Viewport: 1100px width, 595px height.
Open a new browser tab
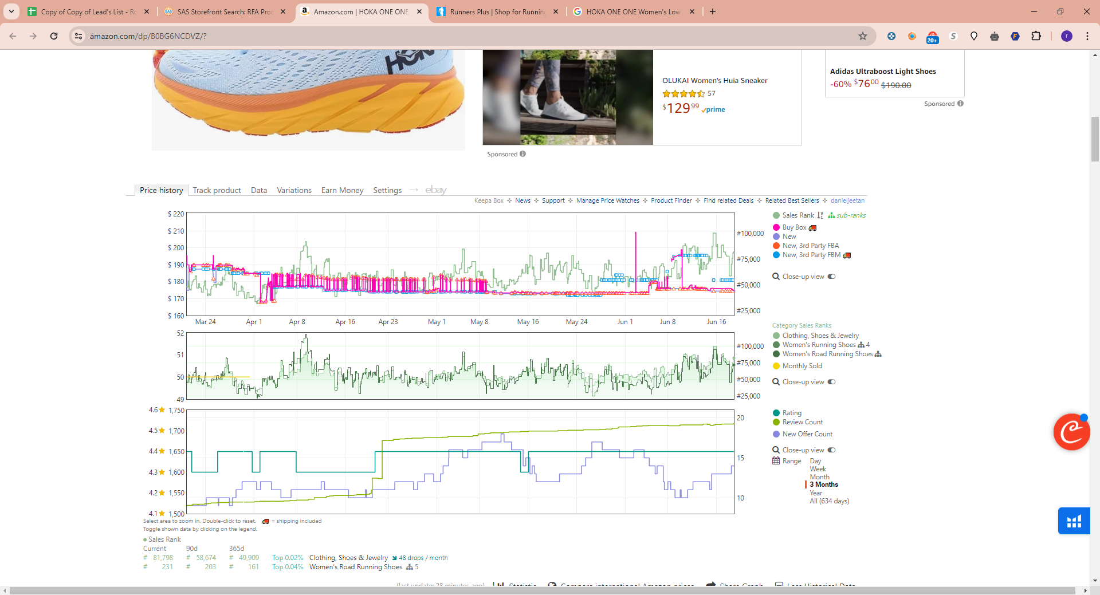713,11
